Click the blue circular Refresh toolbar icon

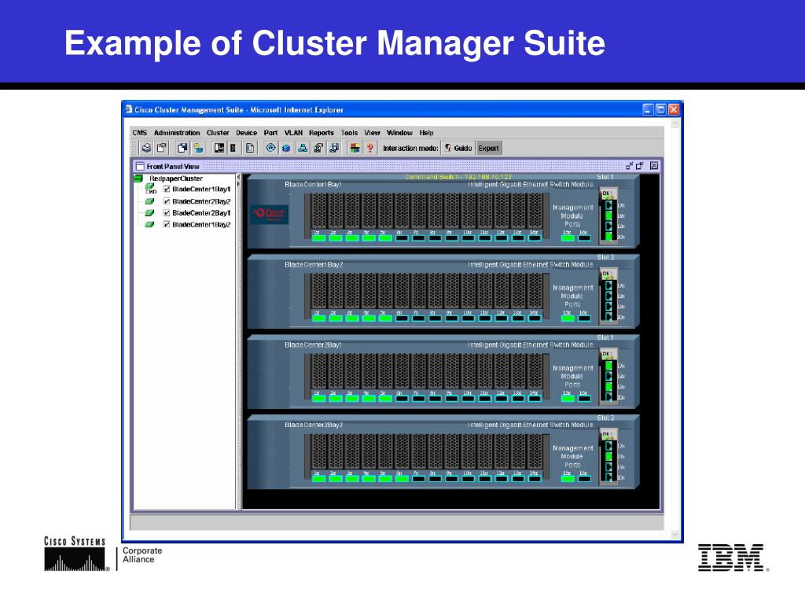tap(270, 148)
